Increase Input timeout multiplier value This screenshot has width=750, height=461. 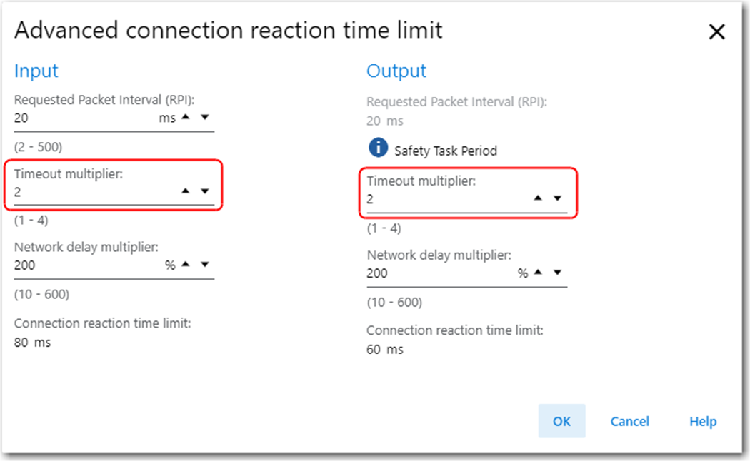click(x=186, y=191)
